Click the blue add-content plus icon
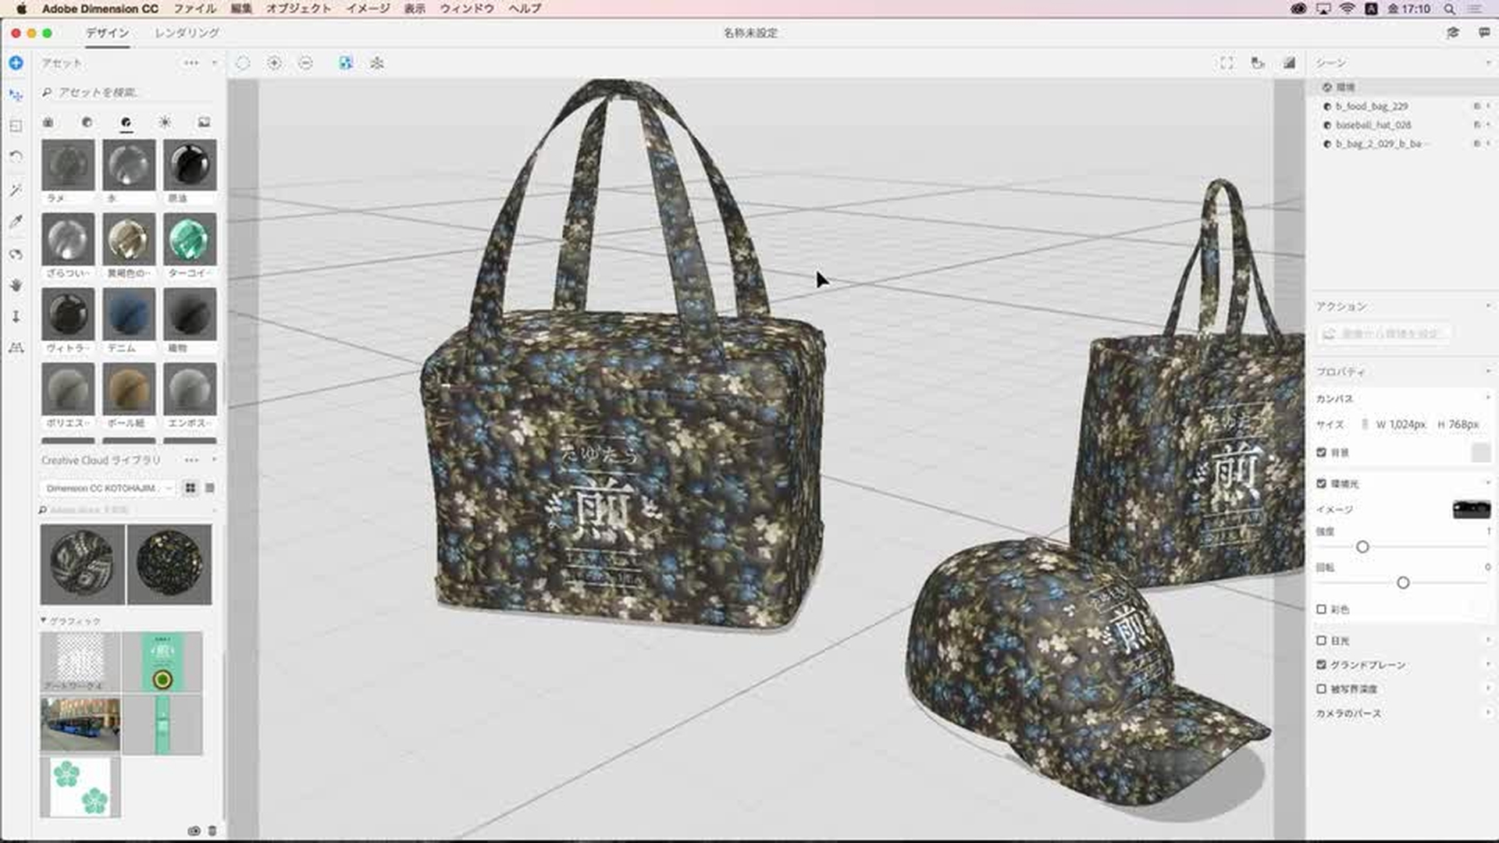The height and width of the screenshot is (843, 1499). click(x=16, y=63)
